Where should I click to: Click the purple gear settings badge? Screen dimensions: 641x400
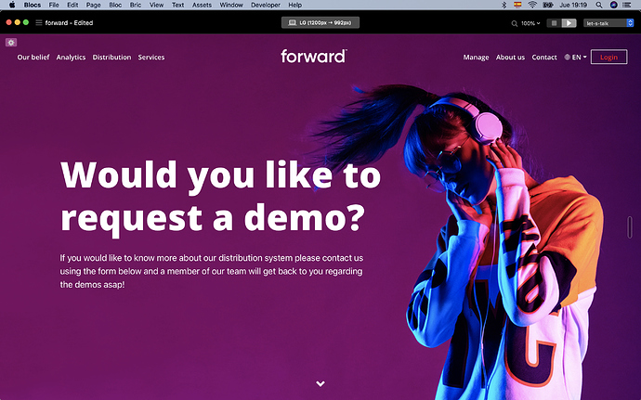click(11, 43)
